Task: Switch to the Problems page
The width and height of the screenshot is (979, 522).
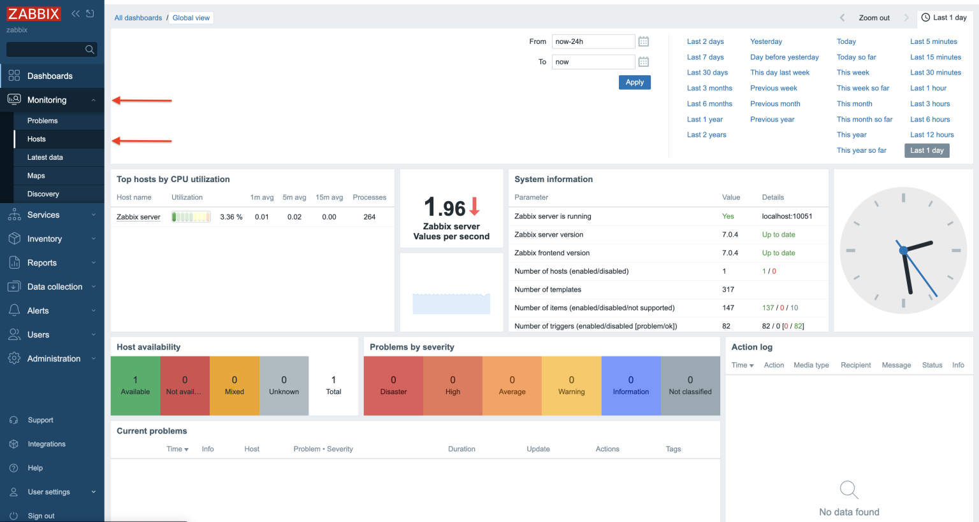Action: click(x=42, y=120)
